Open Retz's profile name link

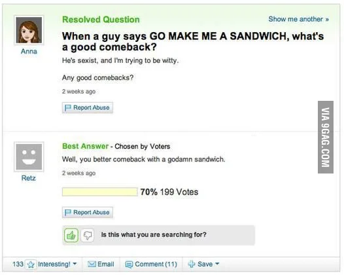[x=29, y=178]
